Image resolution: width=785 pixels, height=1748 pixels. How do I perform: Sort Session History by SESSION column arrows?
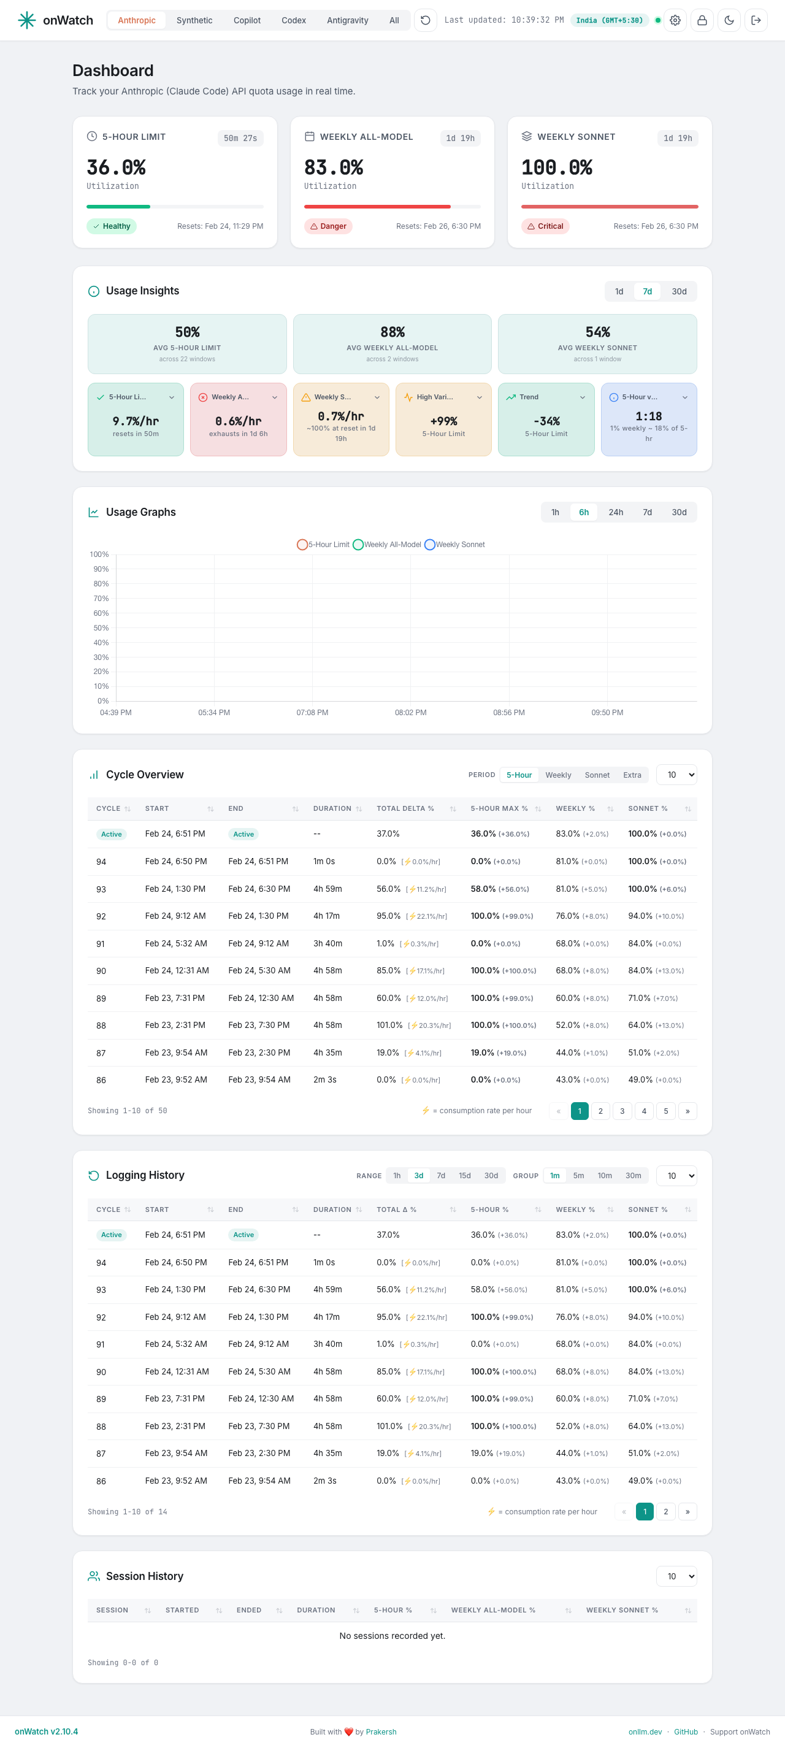pos(147,1610)
